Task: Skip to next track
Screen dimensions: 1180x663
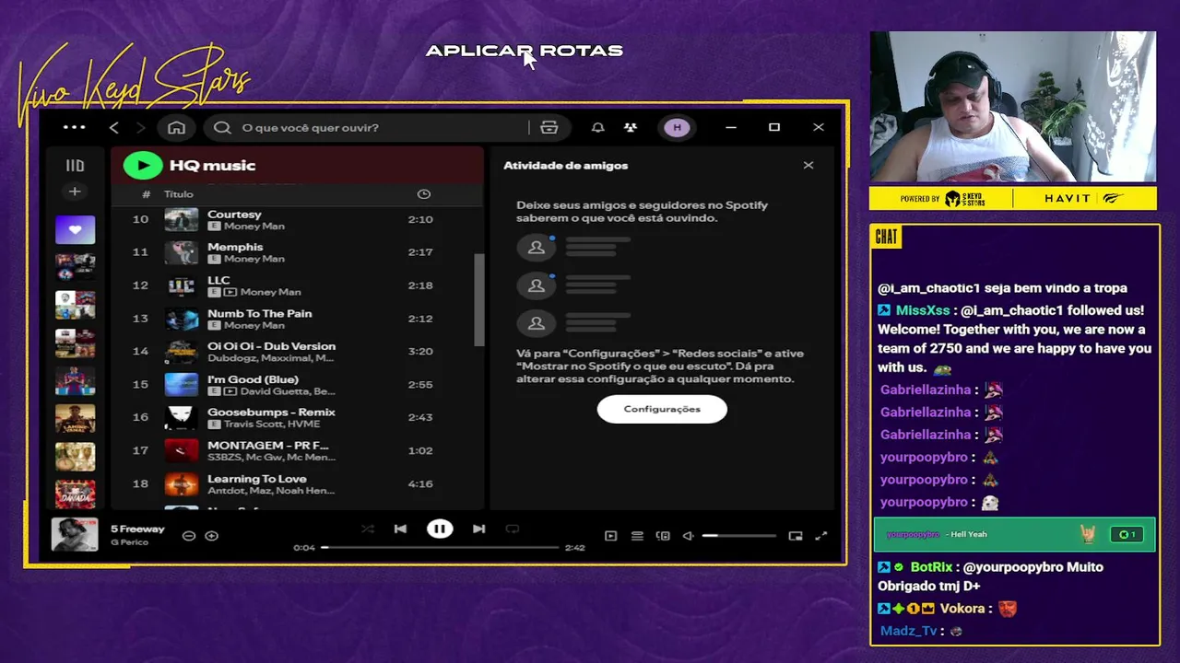Action: (478, 529)
